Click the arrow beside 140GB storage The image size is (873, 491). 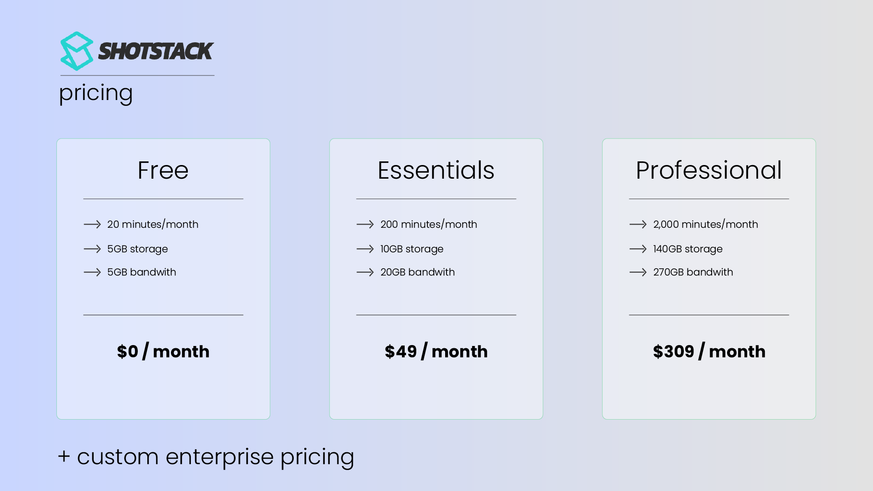coord(638,249)
